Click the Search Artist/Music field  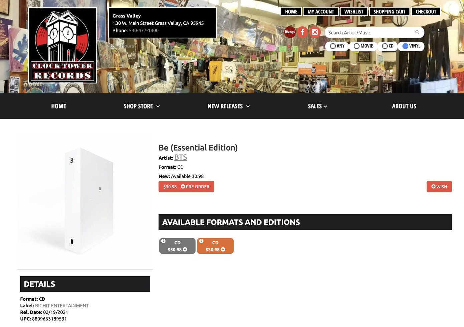tap(370, 32)
